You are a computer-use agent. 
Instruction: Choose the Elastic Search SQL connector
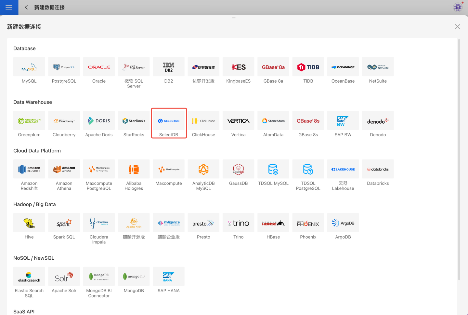coord(29,277)
